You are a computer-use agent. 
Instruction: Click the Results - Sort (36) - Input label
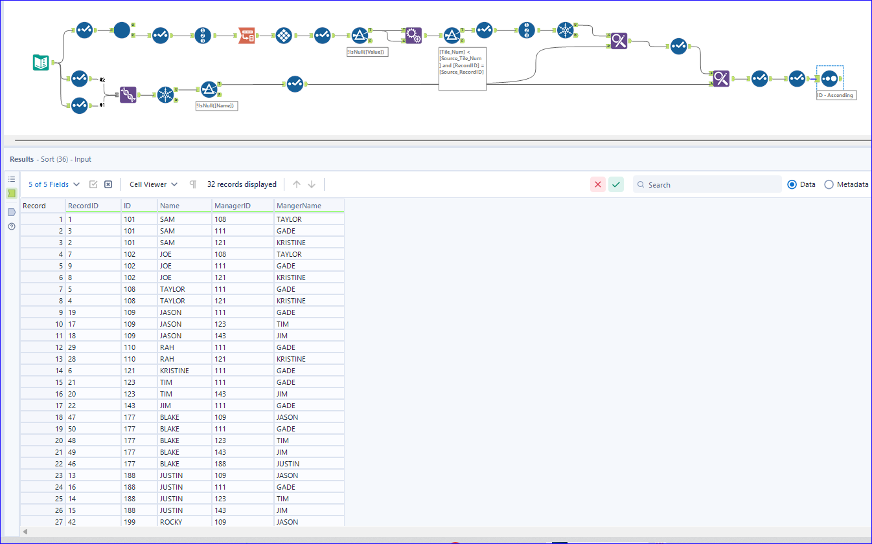point(47,159)
